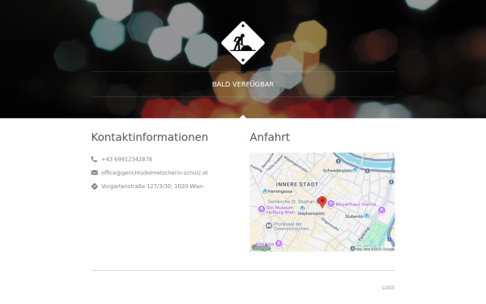Click the Sisi Museum Hofburg marker icon
486x304 pixels.
262,209
